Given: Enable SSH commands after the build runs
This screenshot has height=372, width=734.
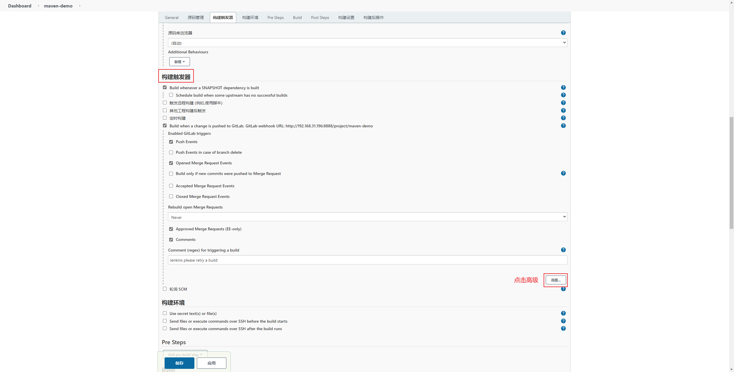Looking at the screenshot, I should (x=165, y=328).
